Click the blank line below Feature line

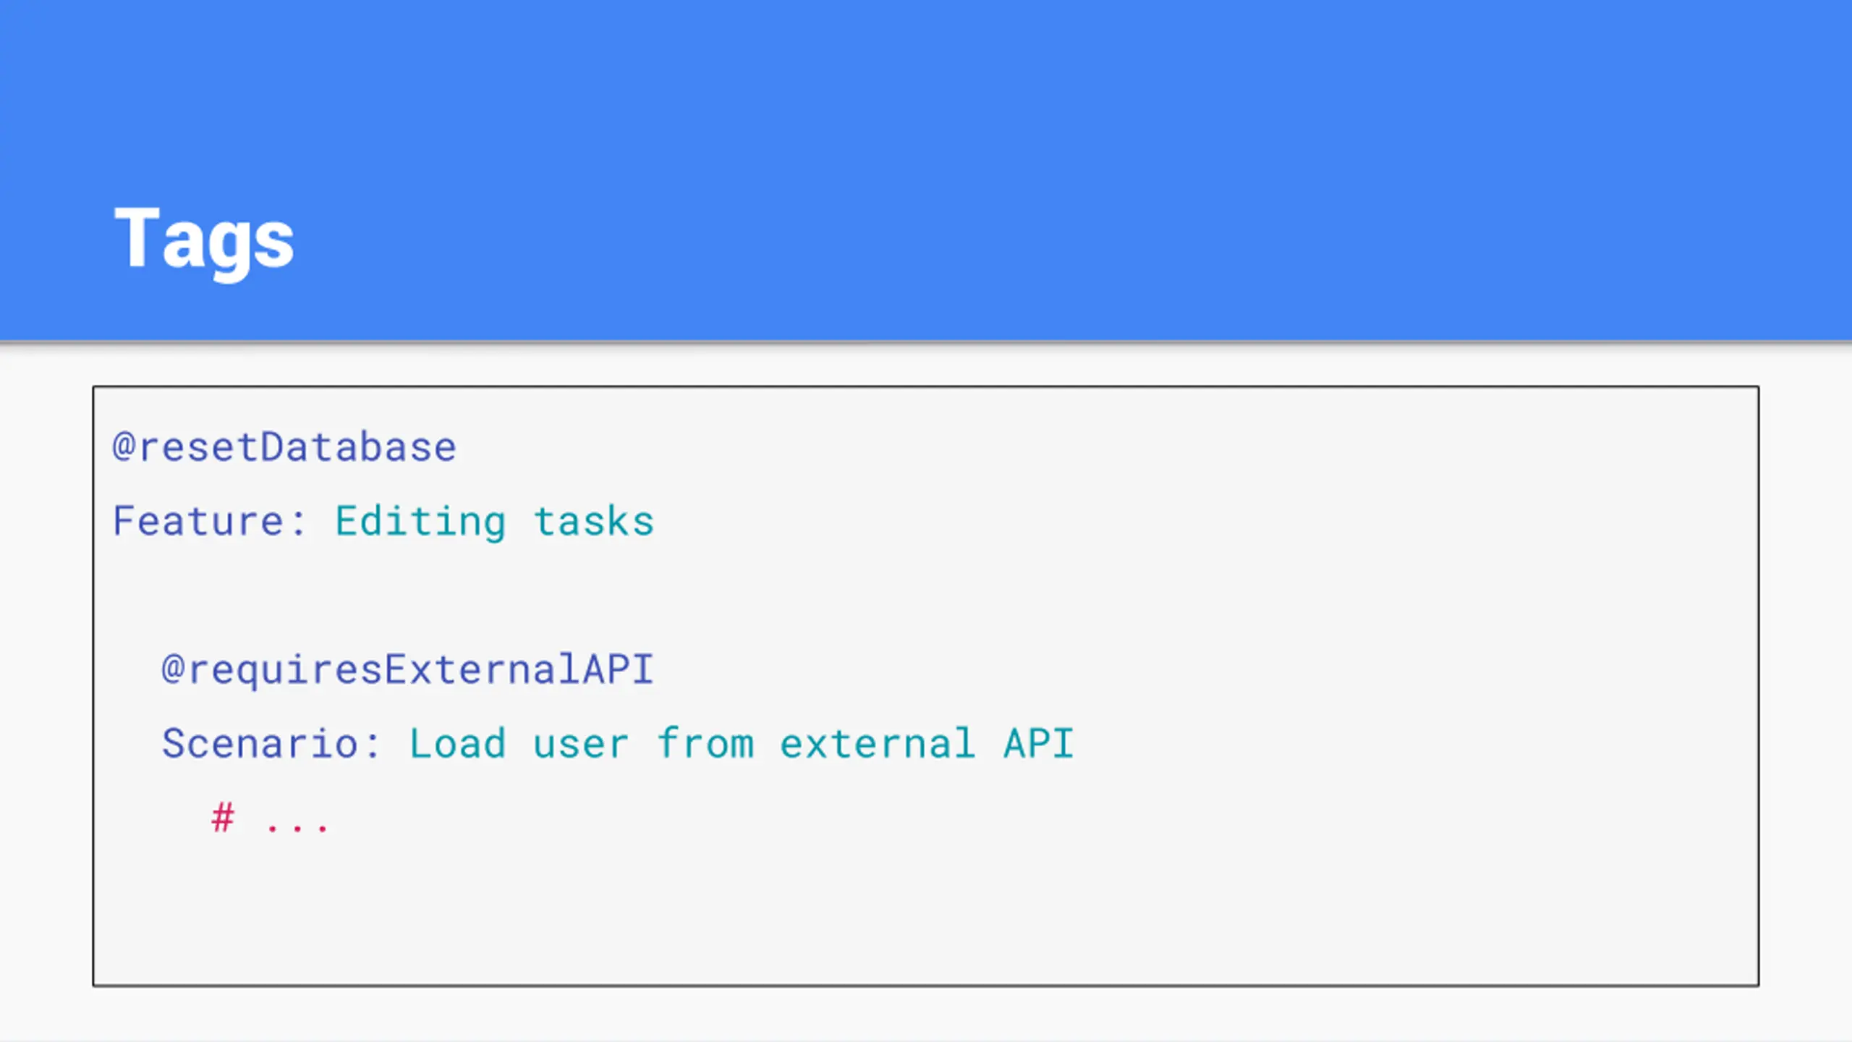926,595
